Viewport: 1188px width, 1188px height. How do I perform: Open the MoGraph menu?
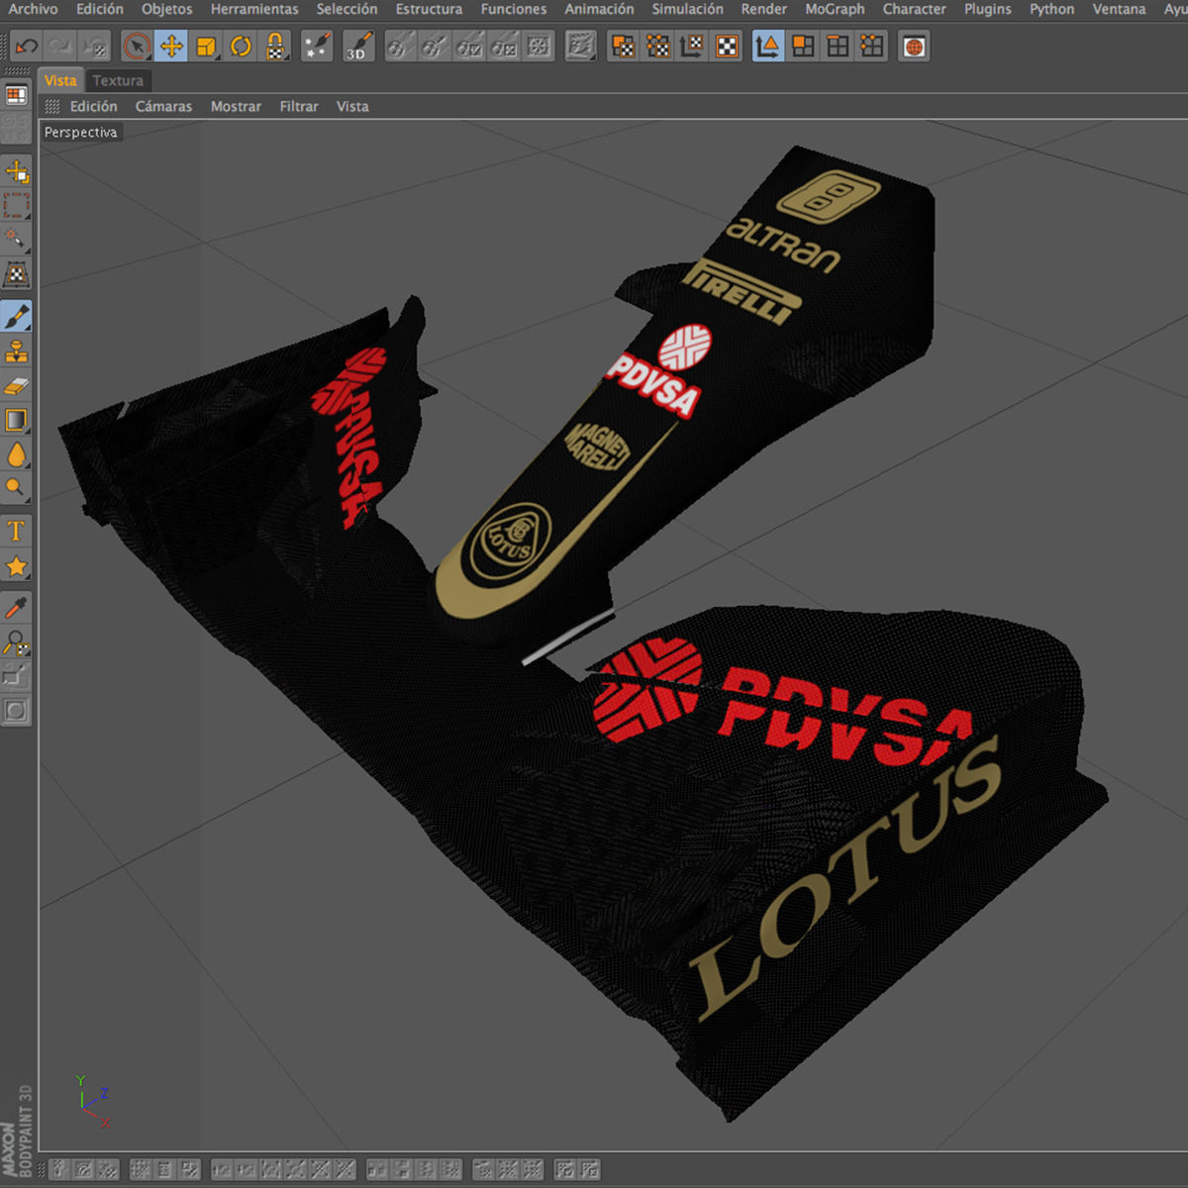[x=835, y=9]
